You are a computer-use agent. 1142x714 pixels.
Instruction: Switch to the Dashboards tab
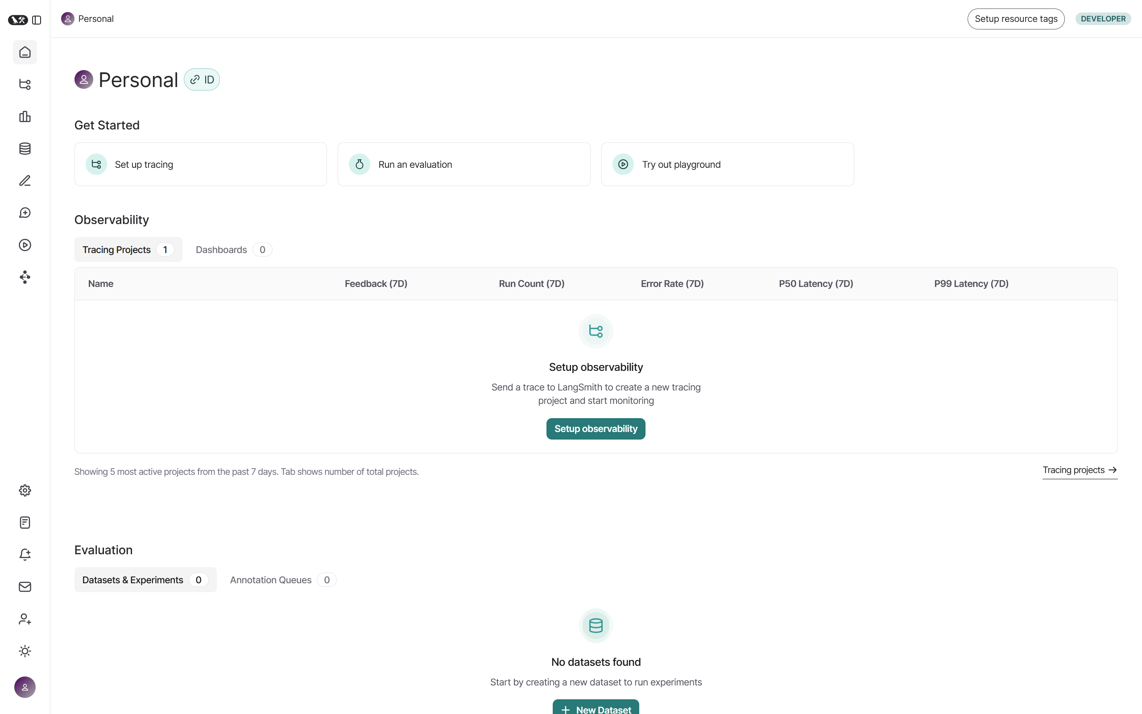coord(234,250)
